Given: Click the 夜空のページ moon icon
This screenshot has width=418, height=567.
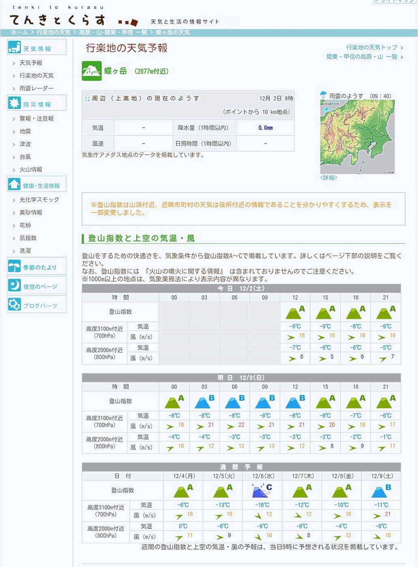Looking at the screenshot, I should coord(15,286).
